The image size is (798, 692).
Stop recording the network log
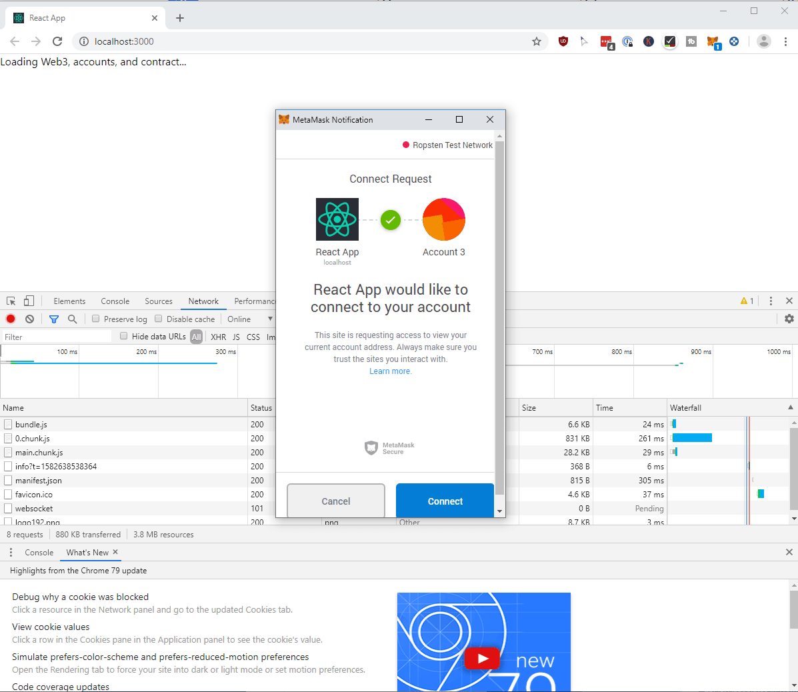coord(11,319)
